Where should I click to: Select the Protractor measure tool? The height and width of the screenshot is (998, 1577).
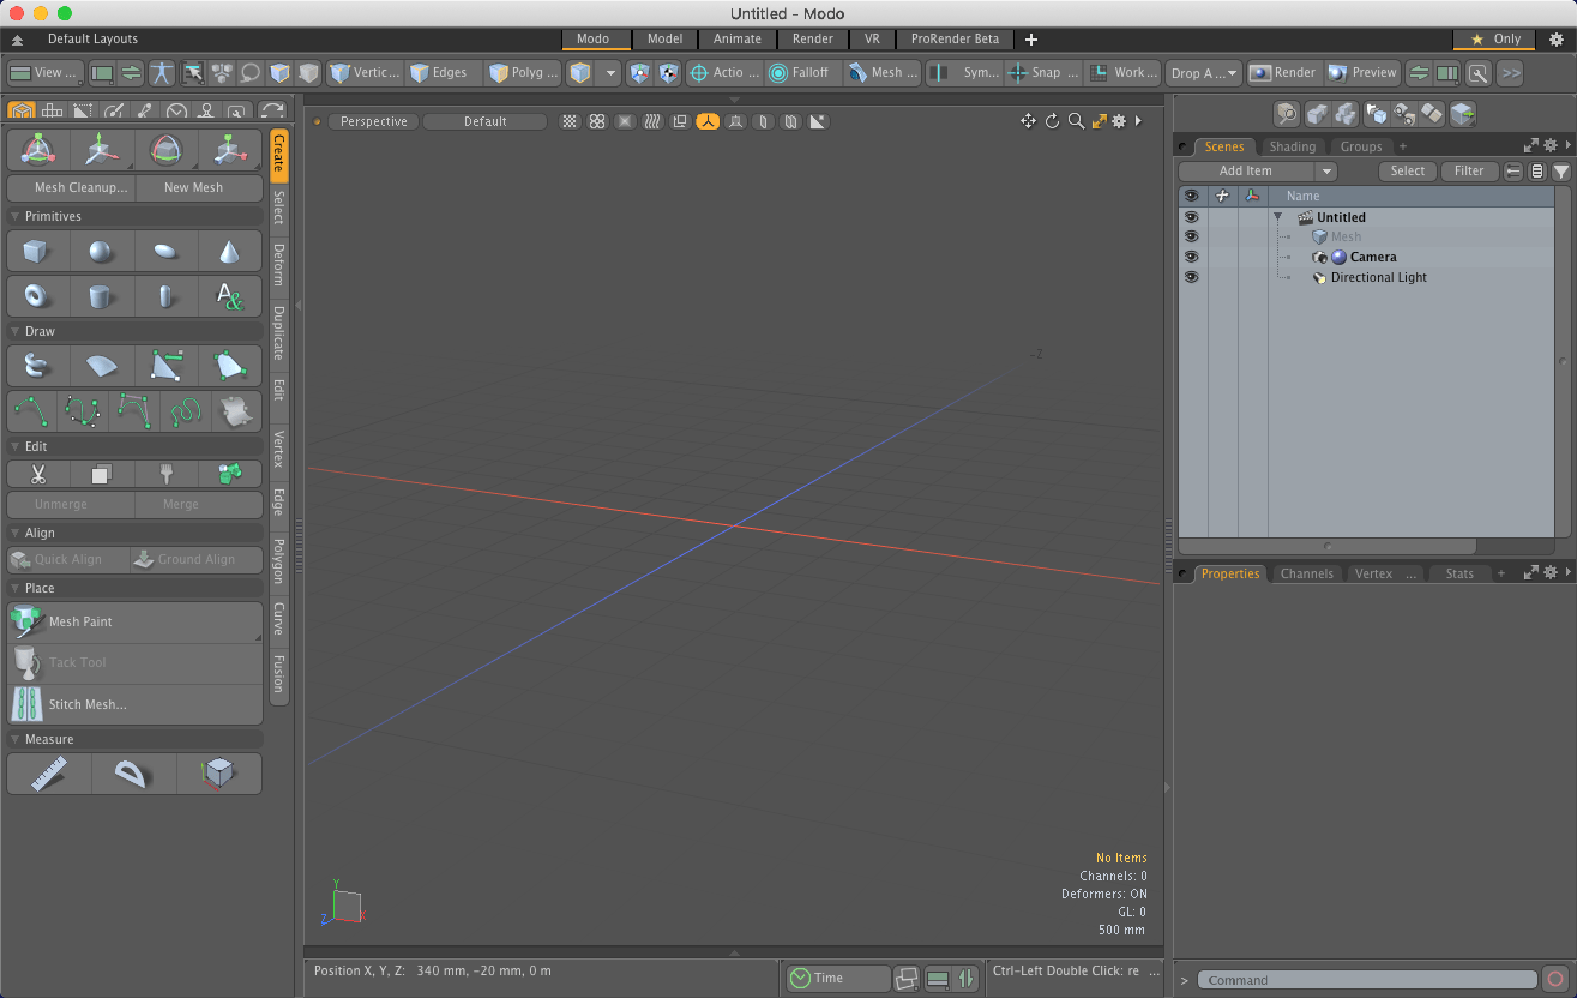pos(131,773)
